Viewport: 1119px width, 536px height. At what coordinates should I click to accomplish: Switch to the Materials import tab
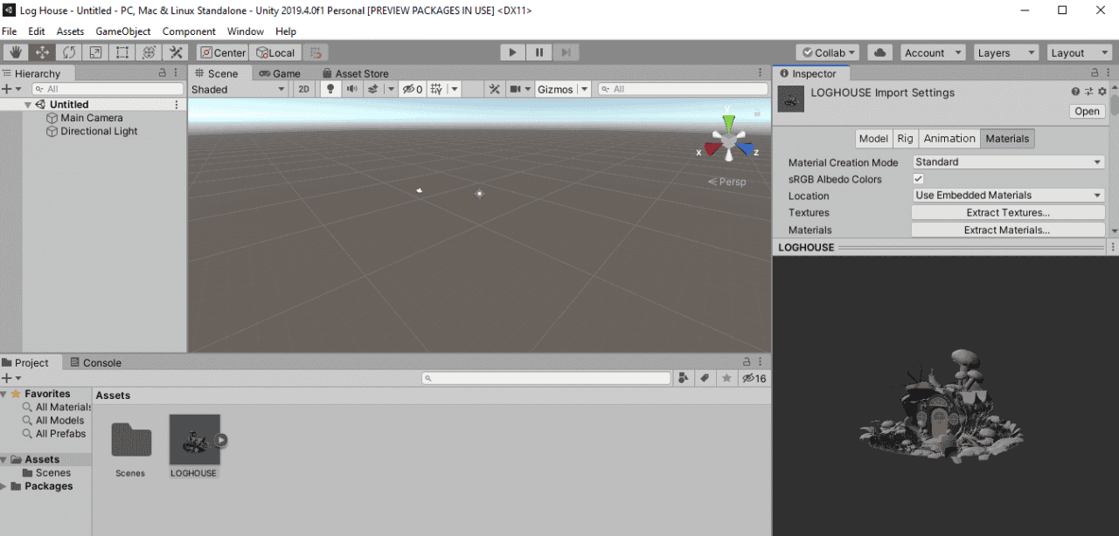tap(1007, 138)
